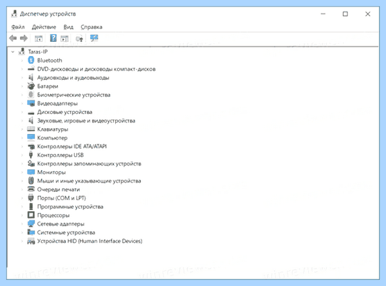Click the Bluetooth category icon
Viewport: 386px width, 286px height.
[31, 60]
